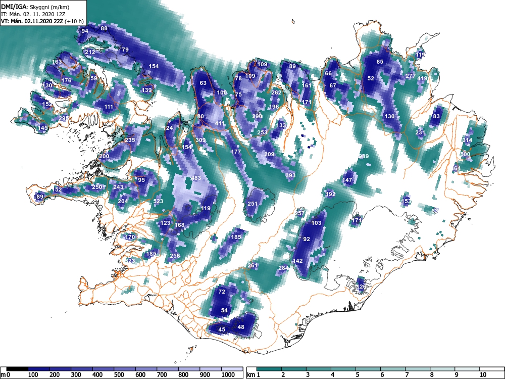Click visibility value 94 at northwest tip
Image resolution: width=505 pixels, height=379 pixels.
[85, 31]
